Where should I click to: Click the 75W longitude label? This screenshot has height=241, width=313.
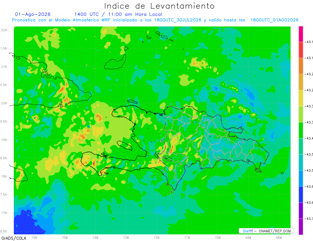pyautogui.click(x=65, y=237)
